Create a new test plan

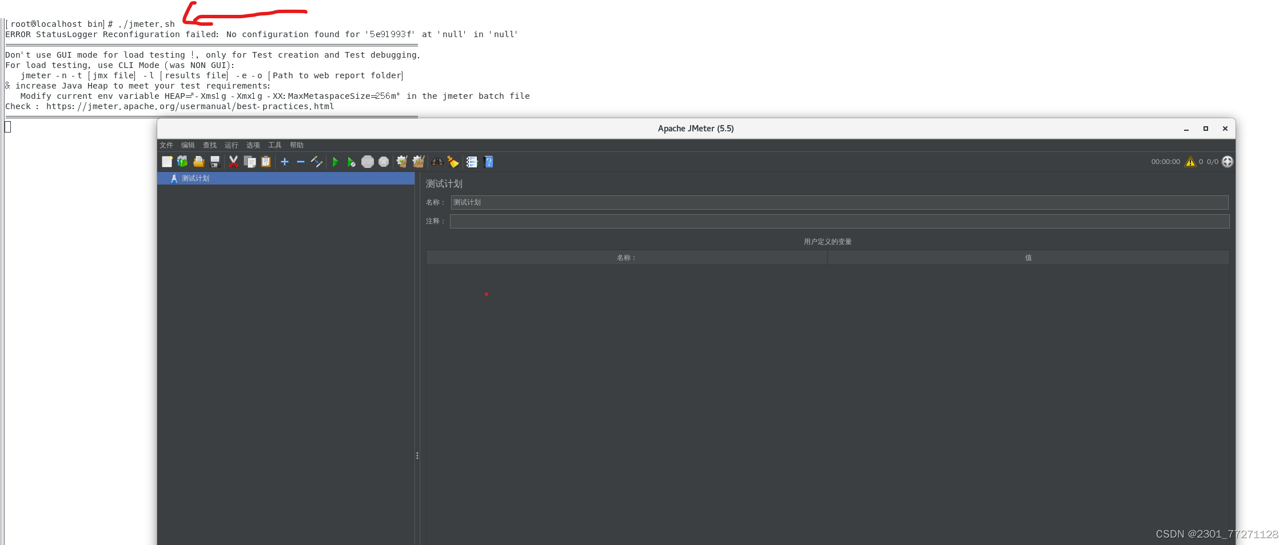[168, 162]
